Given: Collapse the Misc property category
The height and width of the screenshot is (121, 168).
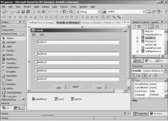Looking at the screenshot, I should tap(133, 80).
